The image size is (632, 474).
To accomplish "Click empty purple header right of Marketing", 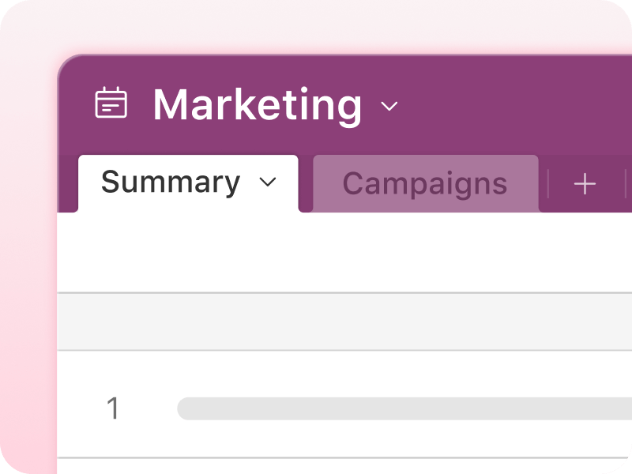I will tap(516, 106).
